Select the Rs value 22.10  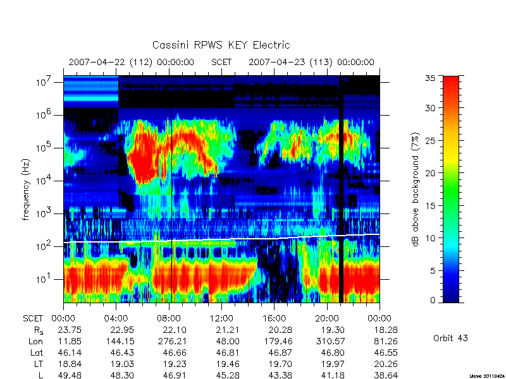tap(175, 330)
